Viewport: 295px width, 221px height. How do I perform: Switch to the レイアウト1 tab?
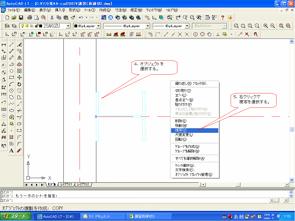66,184
